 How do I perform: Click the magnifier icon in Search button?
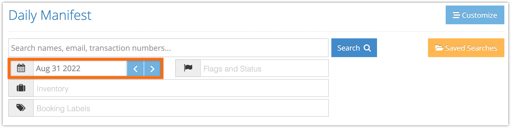[x=367, y=48]
